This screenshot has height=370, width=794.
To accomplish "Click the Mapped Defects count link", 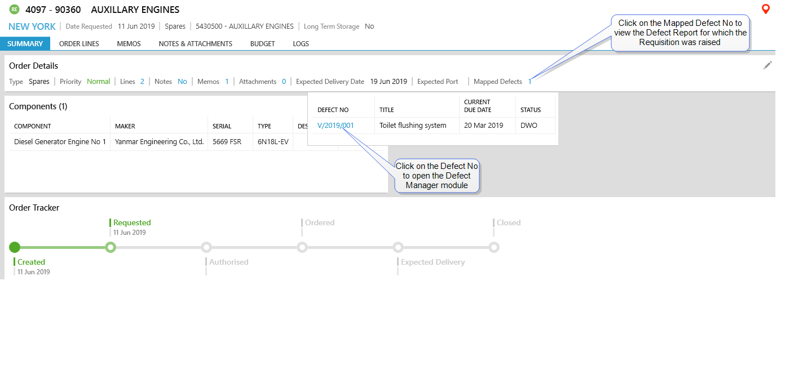I will click(530, 82).
